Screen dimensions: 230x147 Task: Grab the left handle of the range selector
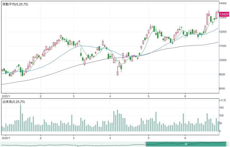pyautogui.click(x=145, y=144)
